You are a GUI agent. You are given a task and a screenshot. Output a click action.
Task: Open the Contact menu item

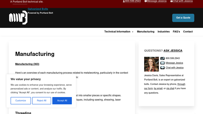[188, 32]
